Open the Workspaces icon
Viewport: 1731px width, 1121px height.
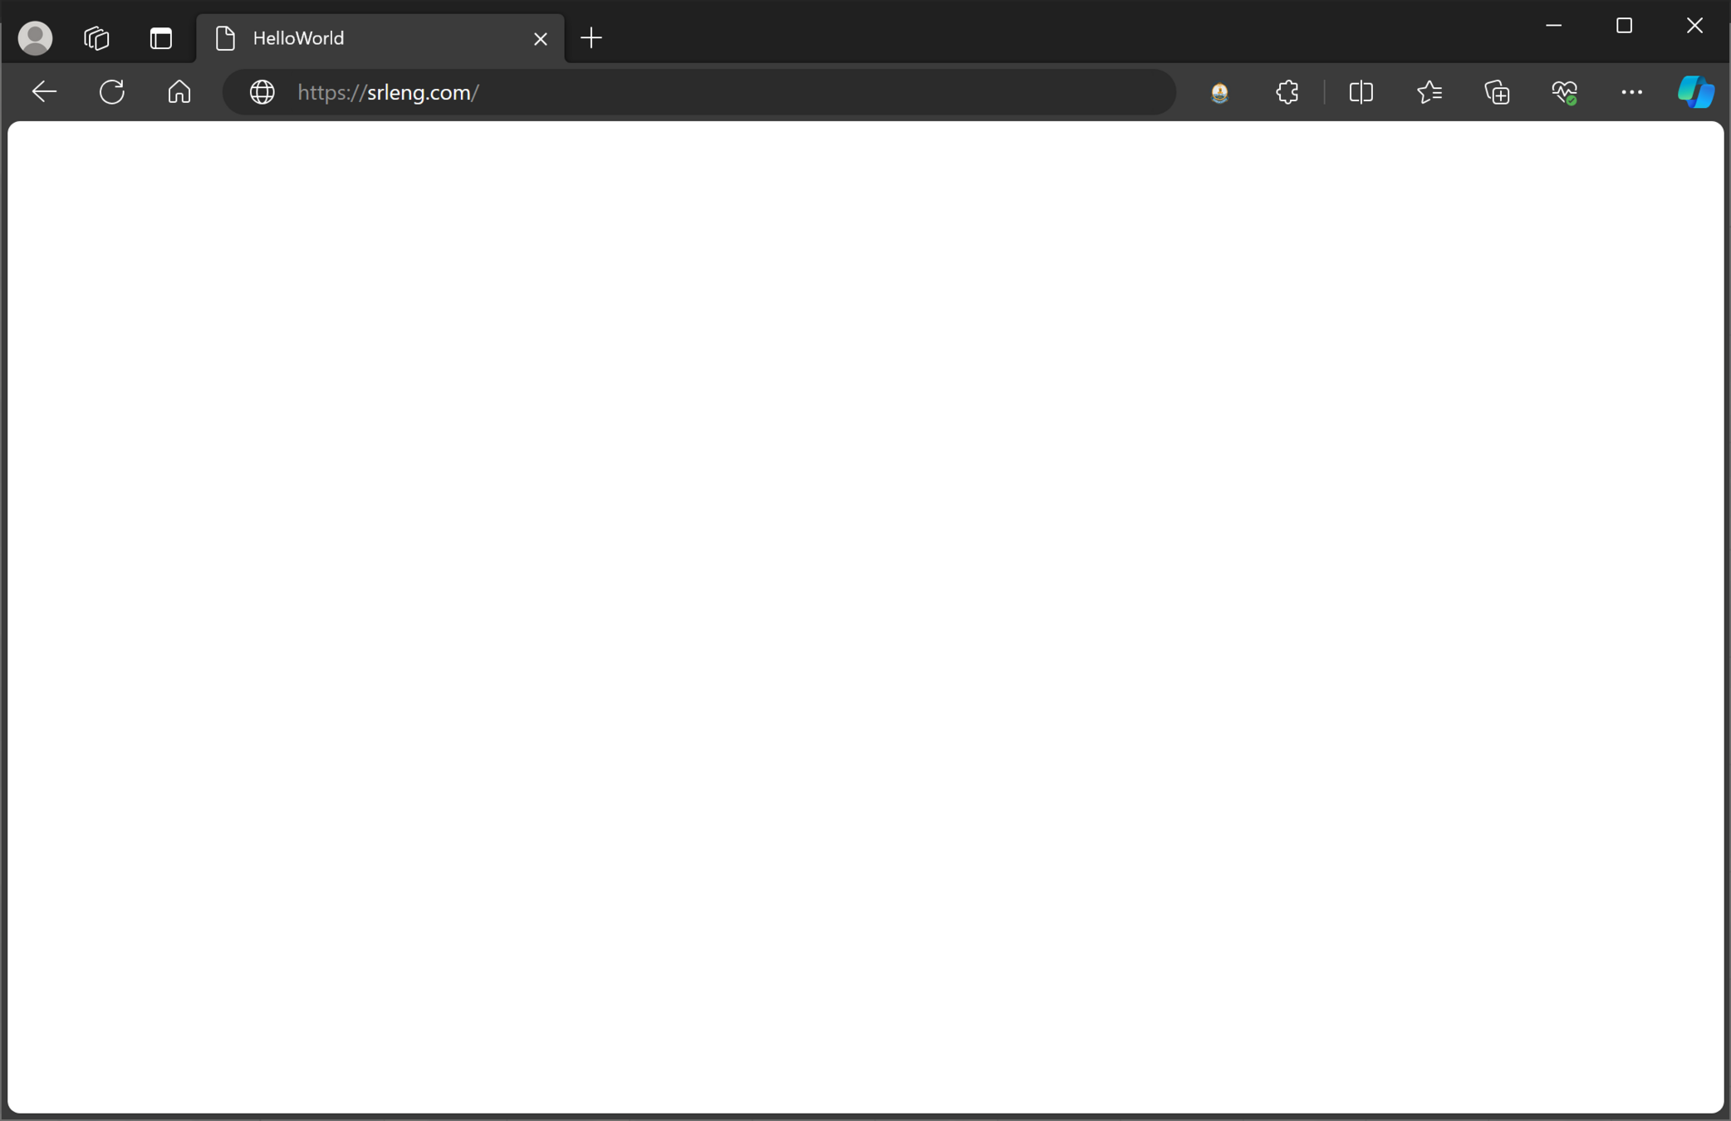coord(96,38)
